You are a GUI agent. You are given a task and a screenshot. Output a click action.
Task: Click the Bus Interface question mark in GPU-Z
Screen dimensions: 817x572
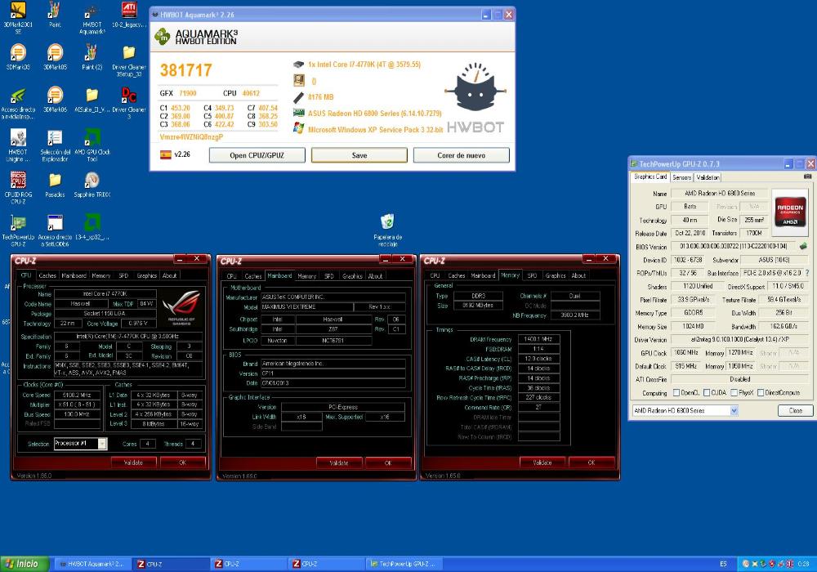point(807,272)
